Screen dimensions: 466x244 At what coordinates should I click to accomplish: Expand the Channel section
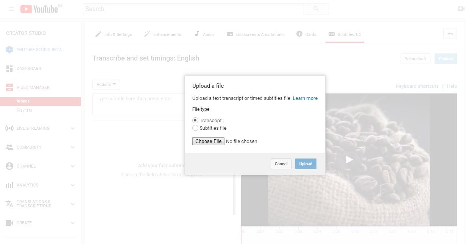tap(73, 166)
